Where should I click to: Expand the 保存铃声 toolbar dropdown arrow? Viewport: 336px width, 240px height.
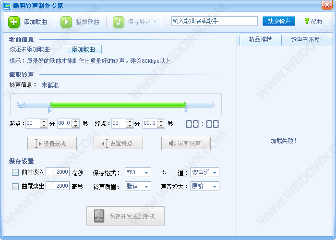pyautogui.click(x=155, y=22)
